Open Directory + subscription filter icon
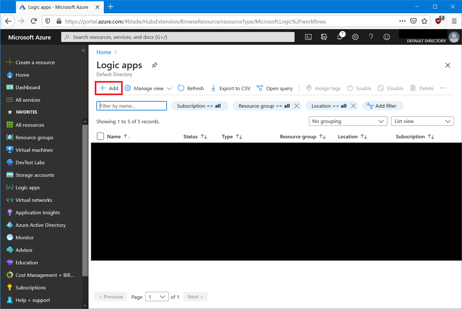This screenshot has height=309, width=462. tap(324, 37)
